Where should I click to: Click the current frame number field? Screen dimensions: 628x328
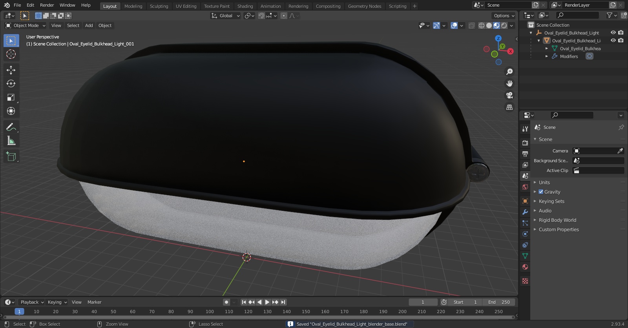(x=423, y=302)
